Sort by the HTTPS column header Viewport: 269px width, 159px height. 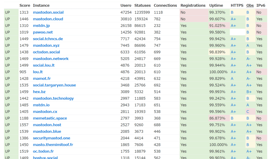237,6
